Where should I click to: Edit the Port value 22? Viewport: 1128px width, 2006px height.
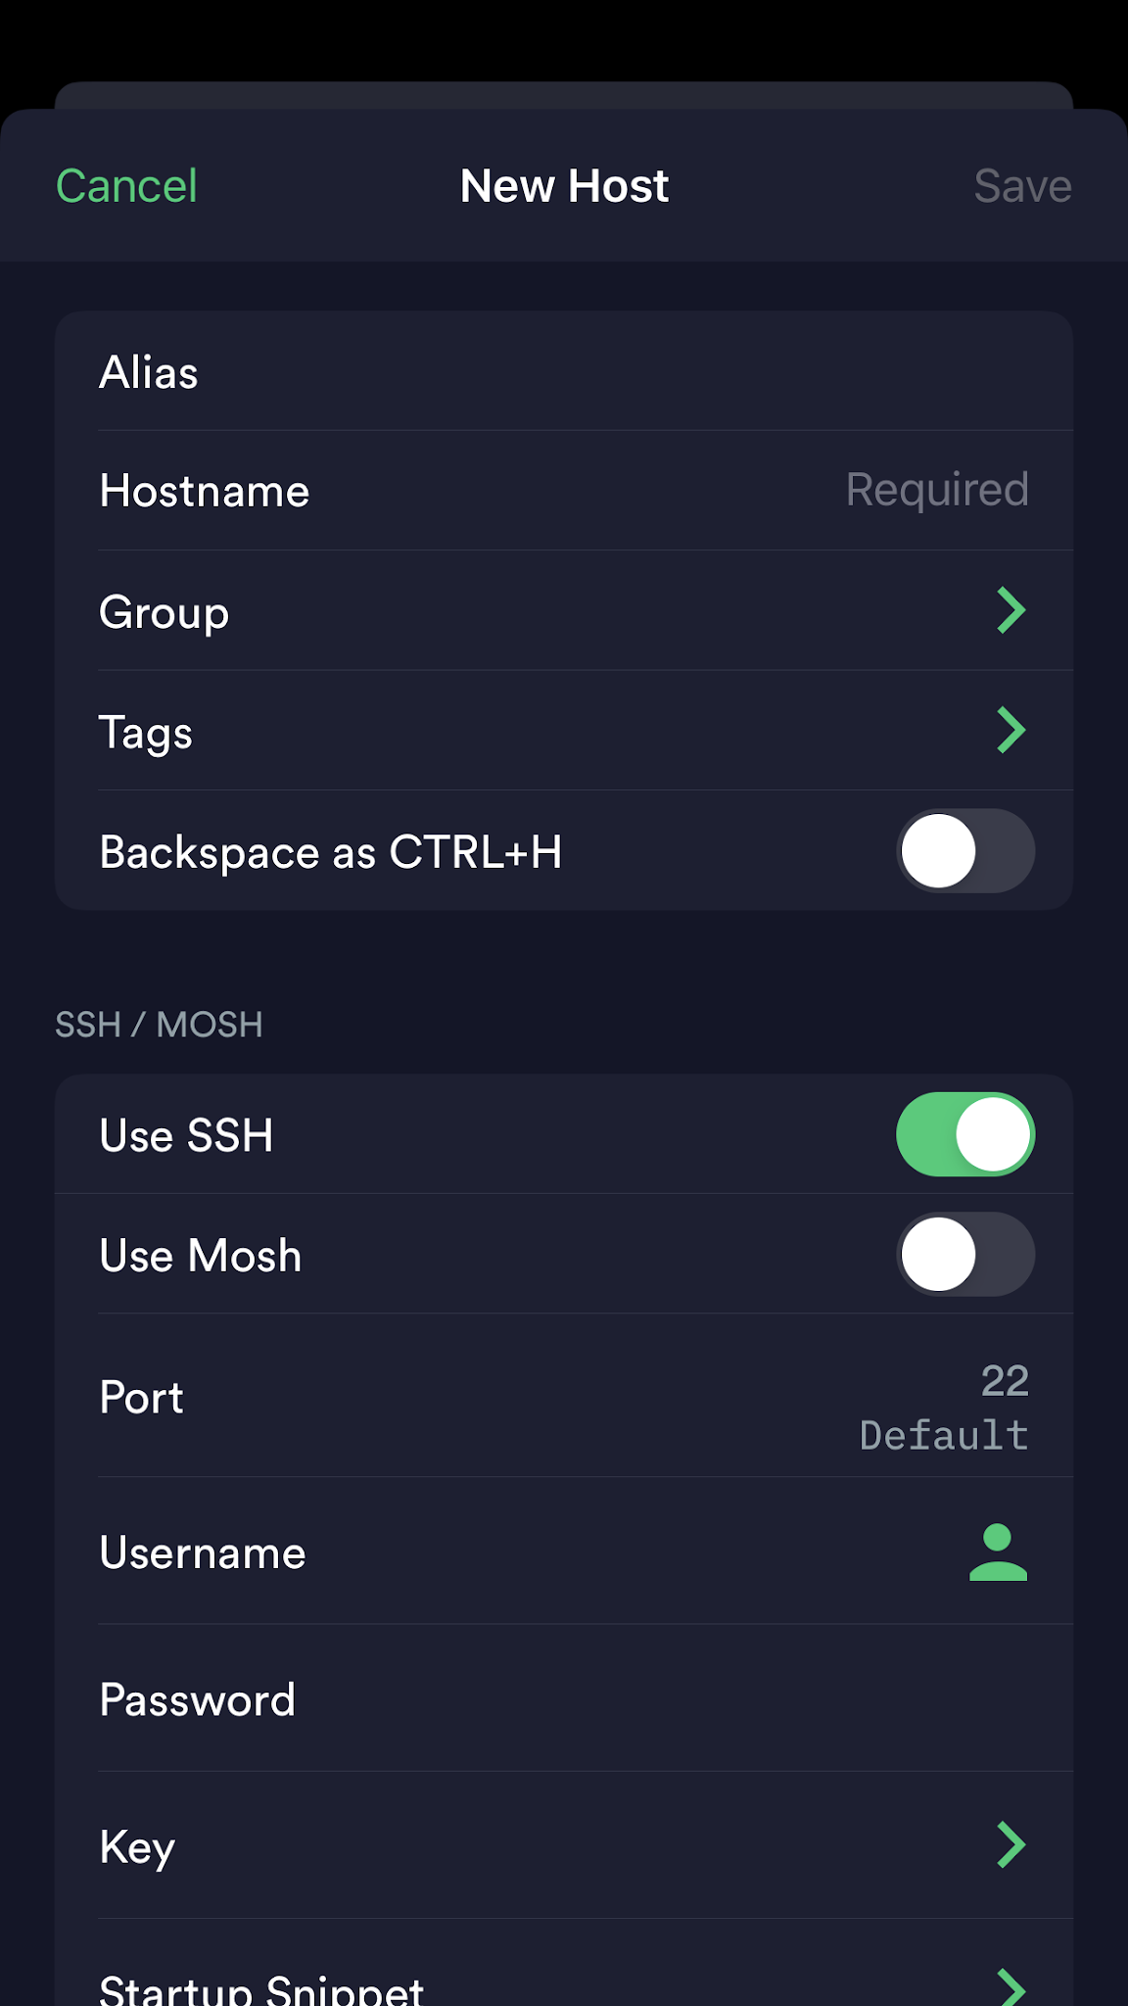(x=1004, y=1381)
